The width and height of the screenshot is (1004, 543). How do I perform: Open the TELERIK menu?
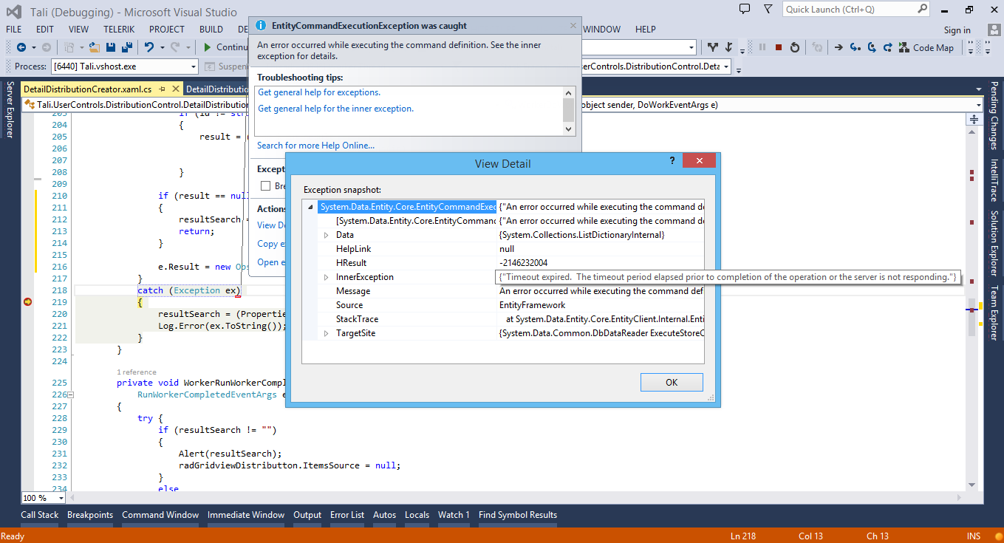pos(119,30)
